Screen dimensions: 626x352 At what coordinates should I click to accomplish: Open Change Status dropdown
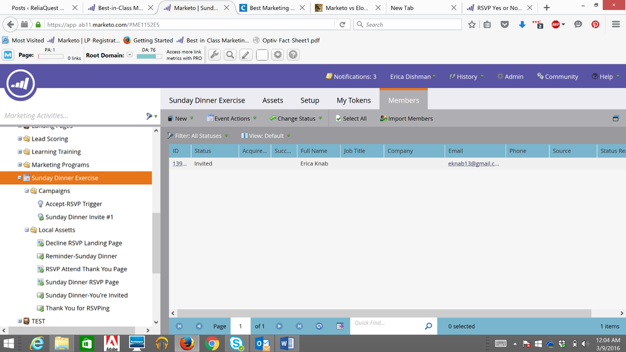pyautogui.click(x=296, y=118)
